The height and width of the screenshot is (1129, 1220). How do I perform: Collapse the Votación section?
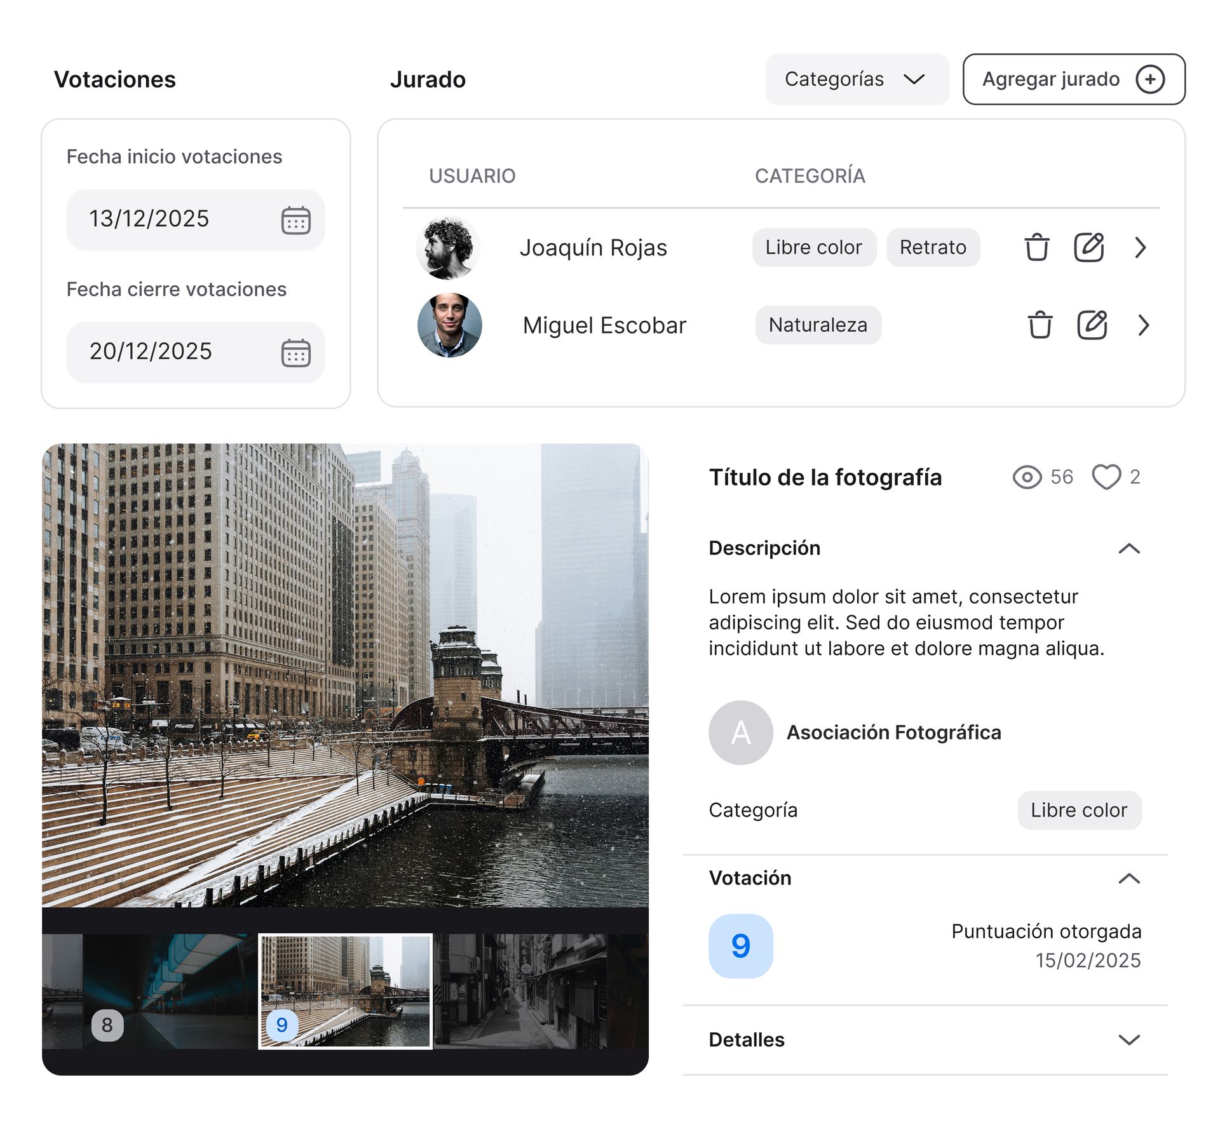pos(1128,878)
